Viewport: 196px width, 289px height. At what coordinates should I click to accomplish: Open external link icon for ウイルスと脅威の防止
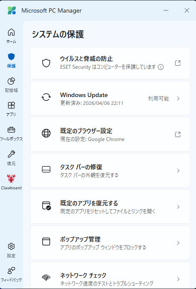tap(178, 63)
